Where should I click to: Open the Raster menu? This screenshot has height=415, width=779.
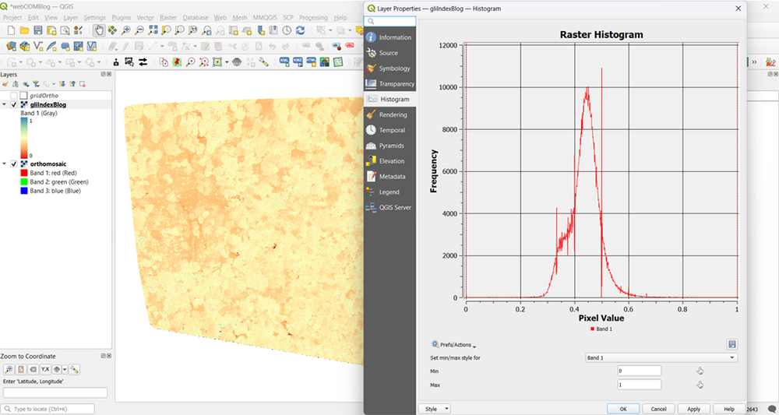coord(167,17)
